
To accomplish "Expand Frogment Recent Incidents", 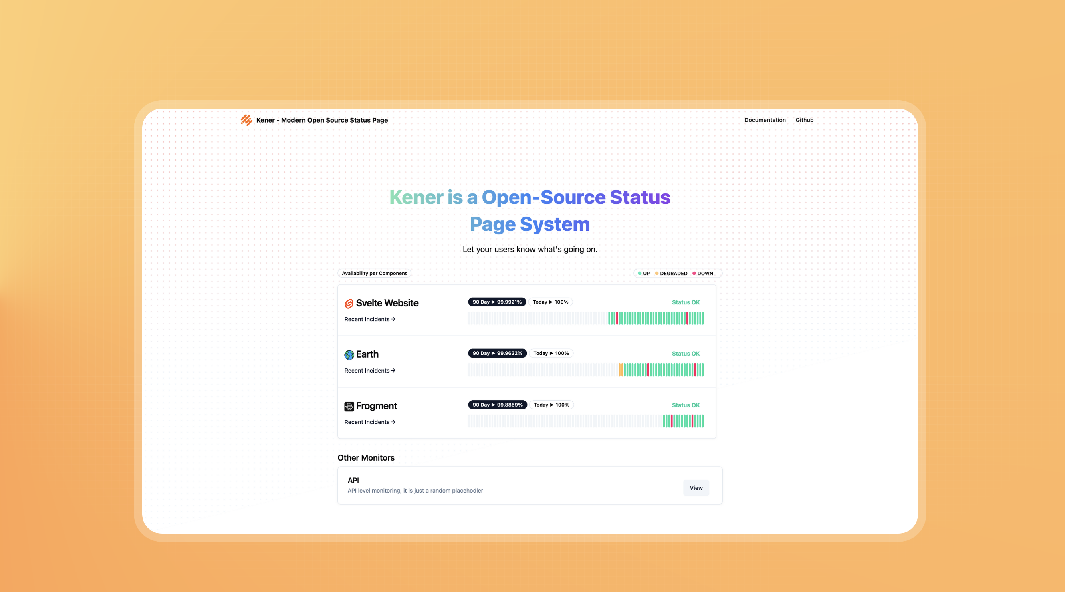I will pos(367,422).
